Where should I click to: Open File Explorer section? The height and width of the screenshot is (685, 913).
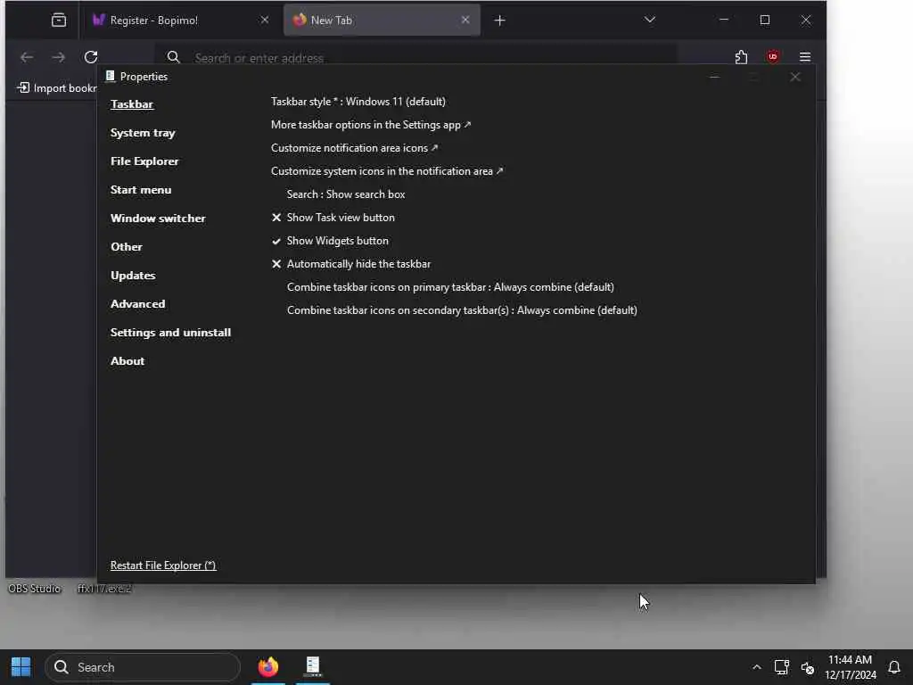coord(144,161)
